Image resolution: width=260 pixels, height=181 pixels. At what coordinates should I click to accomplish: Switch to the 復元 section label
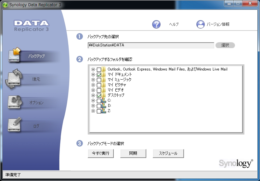(36, 79)
